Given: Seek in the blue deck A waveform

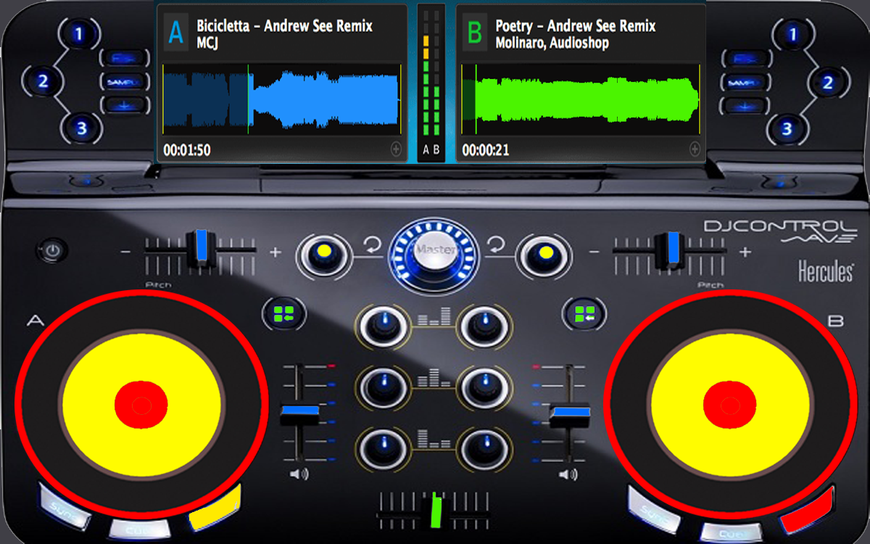Looking at the screenshot, I should [282, 99].
